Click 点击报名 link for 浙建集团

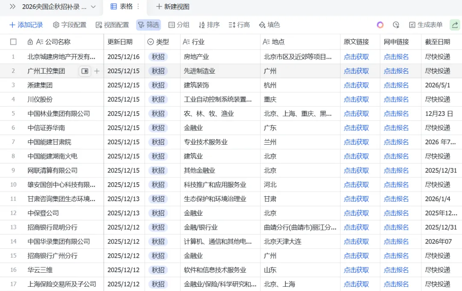coord(396,85)
